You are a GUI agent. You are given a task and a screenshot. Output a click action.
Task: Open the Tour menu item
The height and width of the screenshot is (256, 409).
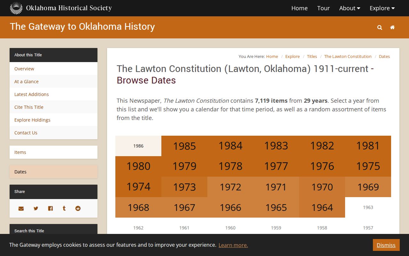323,8
